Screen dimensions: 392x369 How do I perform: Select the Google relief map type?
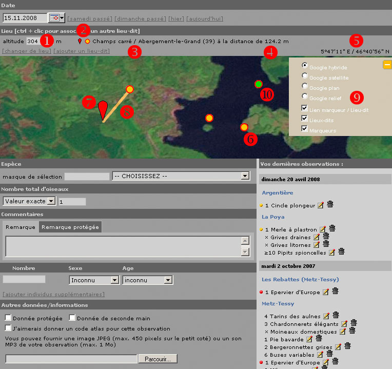coord(304,96)
